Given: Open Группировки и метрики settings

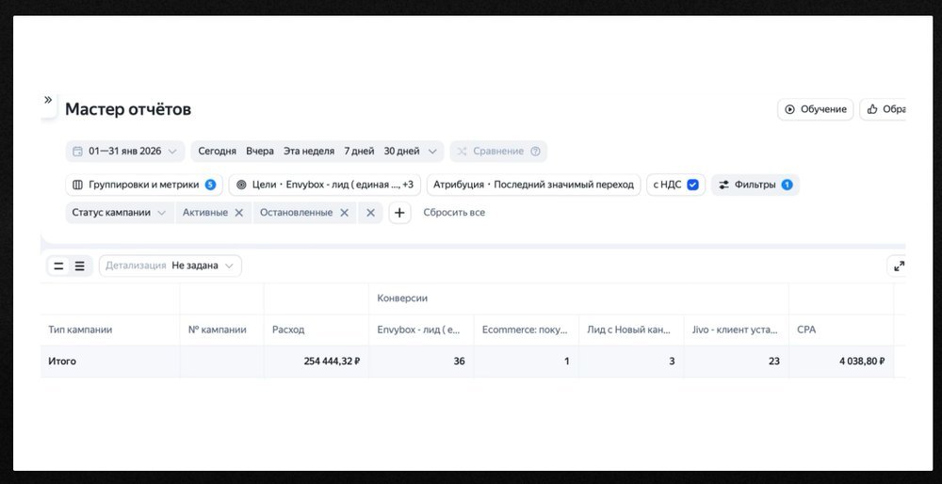Looking at the screenshot, I should click(x=143, y=185).
